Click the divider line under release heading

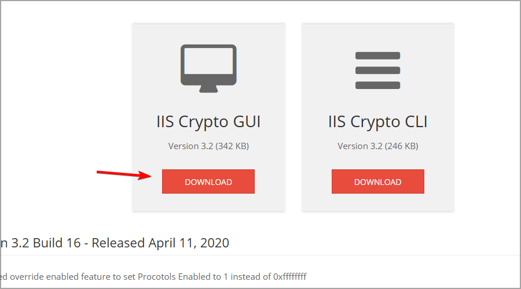[260, 255]
